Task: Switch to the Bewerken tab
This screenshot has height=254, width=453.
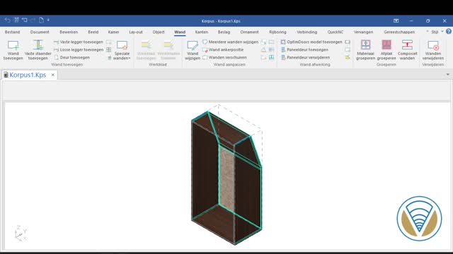Action: pos(69,32)
